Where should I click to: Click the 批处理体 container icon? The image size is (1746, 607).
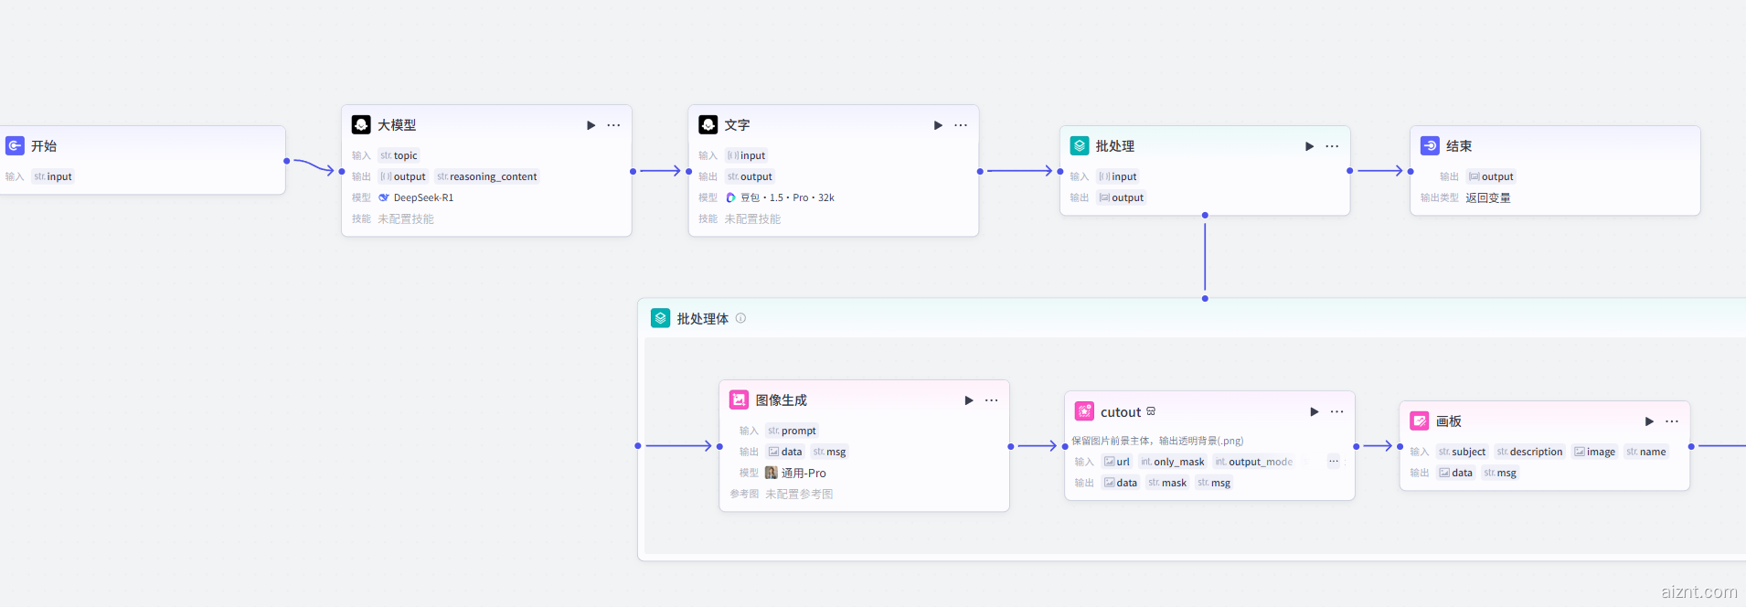[660, 318]
